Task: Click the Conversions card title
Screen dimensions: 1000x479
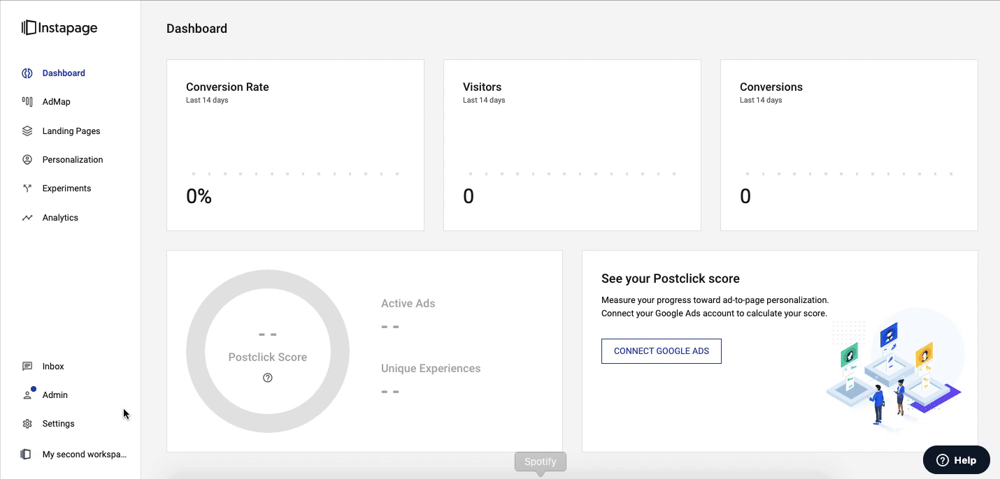Action: 771,87
